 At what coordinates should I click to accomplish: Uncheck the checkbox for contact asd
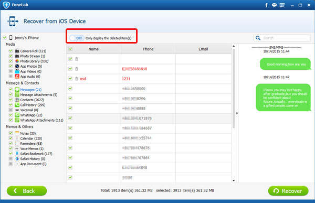pyautogui.click(x=70, y=79)
